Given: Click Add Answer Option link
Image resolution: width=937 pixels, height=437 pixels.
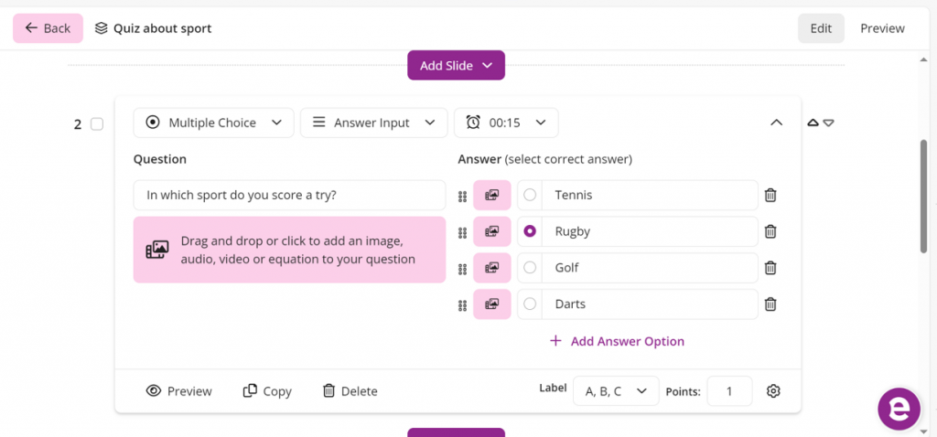Looking at the screenshot, I should point(617,341).
